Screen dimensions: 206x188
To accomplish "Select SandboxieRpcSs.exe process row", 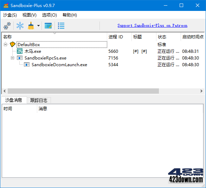I will (x=103, y=58).
